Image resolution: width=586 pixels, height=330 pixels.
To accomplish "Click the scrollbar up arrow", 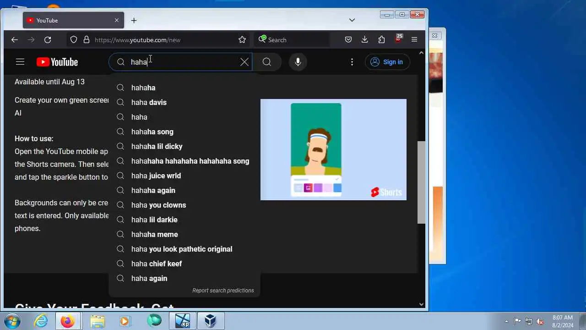I will pos(421,53).
